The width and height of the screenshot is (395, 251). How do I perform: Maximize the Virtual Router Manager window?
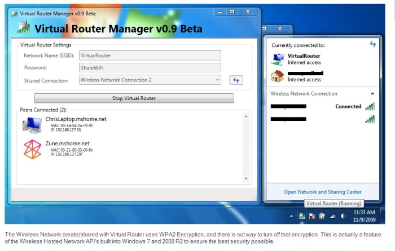(x=232, y=12)
